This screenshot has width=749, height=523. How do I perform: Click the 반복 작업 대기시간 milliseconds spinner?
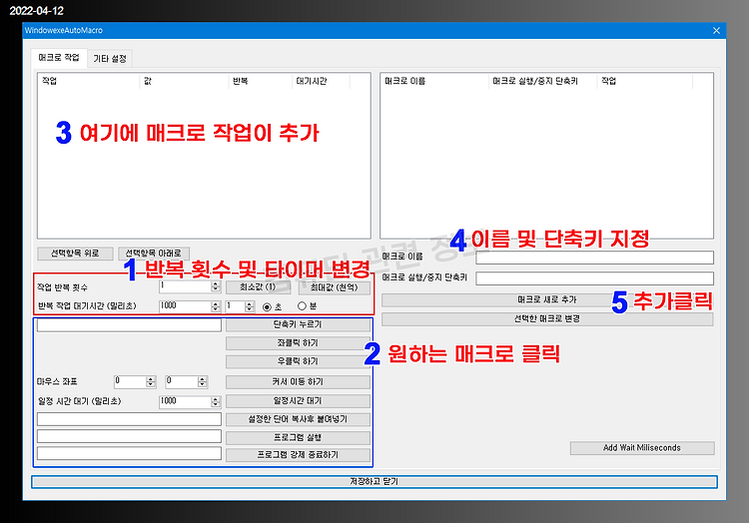(216, 306)
